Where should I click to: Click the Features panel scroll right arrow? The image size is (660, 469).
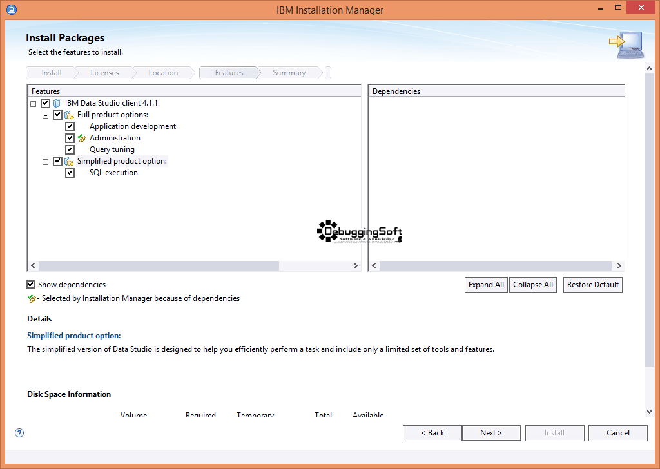356,266
